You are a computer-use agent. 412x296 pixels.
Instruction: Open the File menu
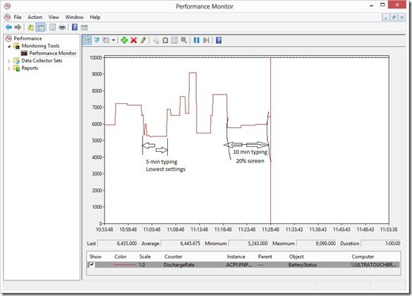tap(18, 17)
